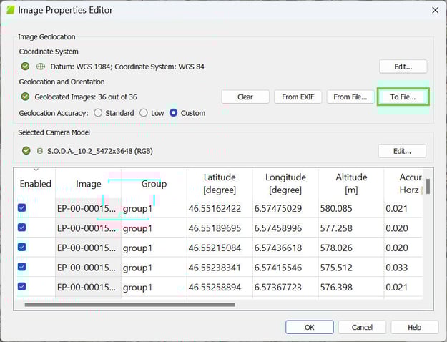Click longitude value 6.57367723

click(278, 287)
